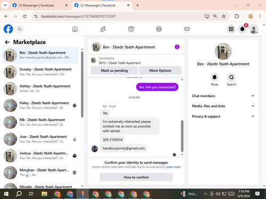
Task: Click the More Options button
Action: coord(160,71)
